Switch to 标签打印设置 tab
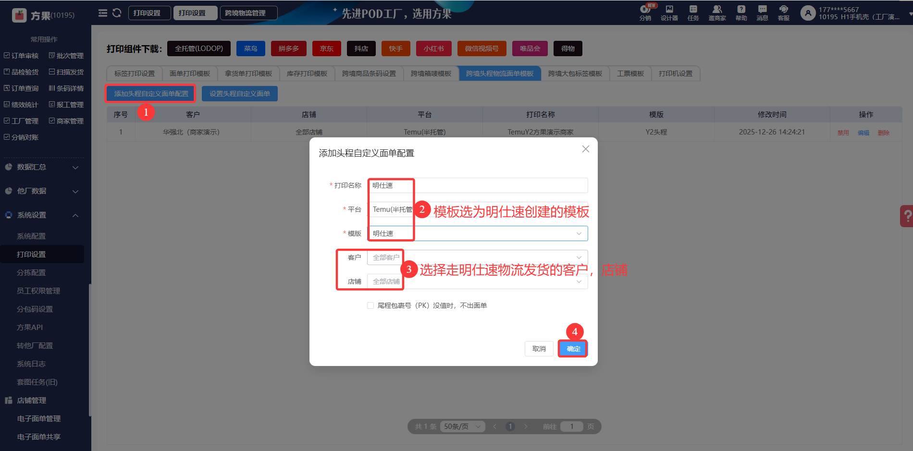The image size is (913, 451). pyautogui.click(x=135, y=73)
